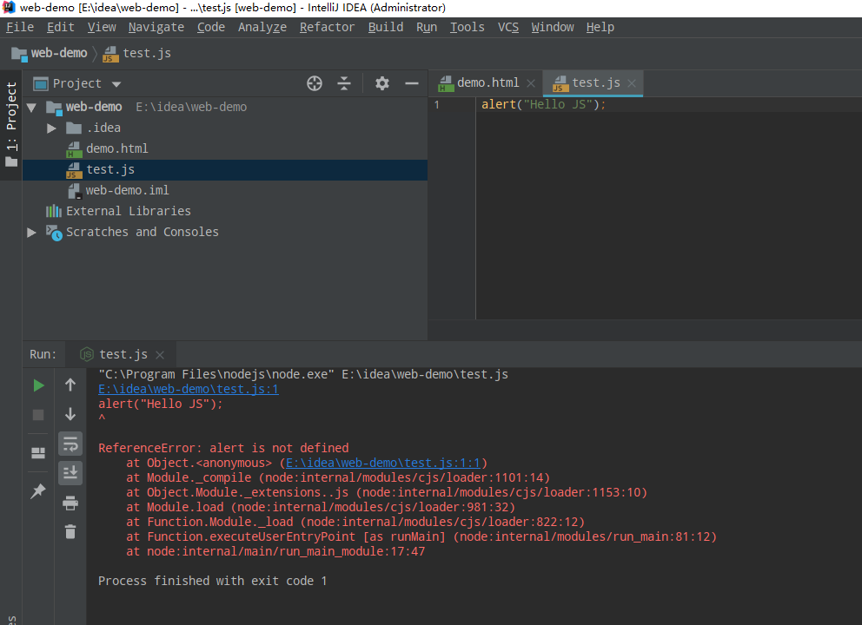Click the 'at Module._compile' stack trace line

(338, 477)
